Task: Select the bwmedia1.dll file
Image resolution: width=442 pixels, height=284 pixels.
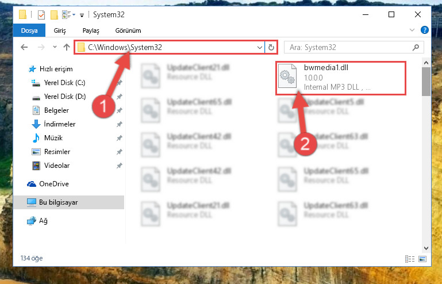Action: click(340, 78)
